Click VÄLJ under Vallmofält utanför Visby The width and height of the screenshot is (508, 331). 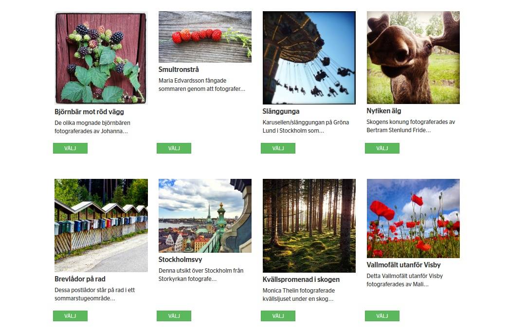click(x=382, y=316)
